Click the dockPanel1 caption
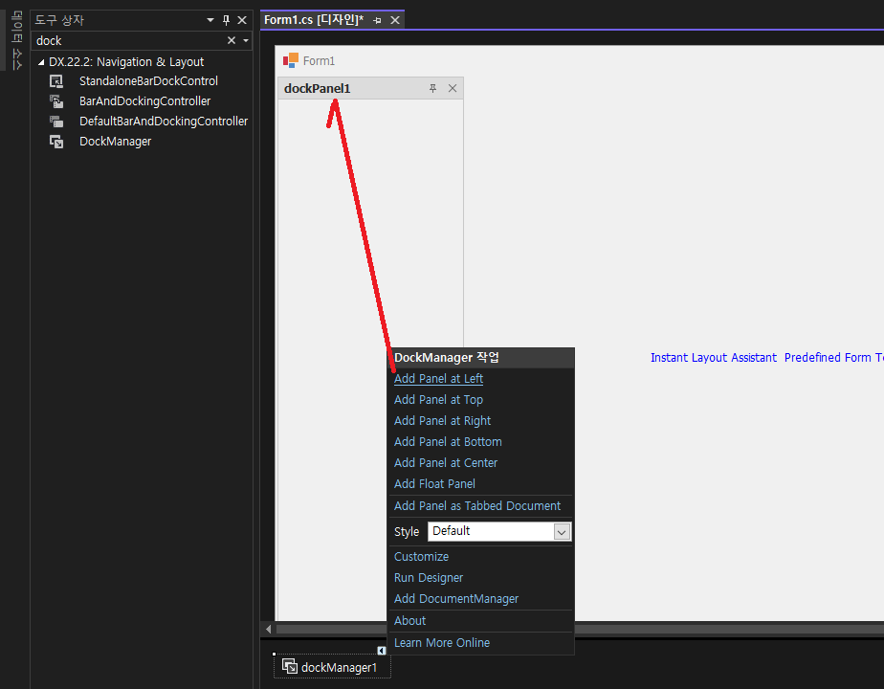 [318, 89]
